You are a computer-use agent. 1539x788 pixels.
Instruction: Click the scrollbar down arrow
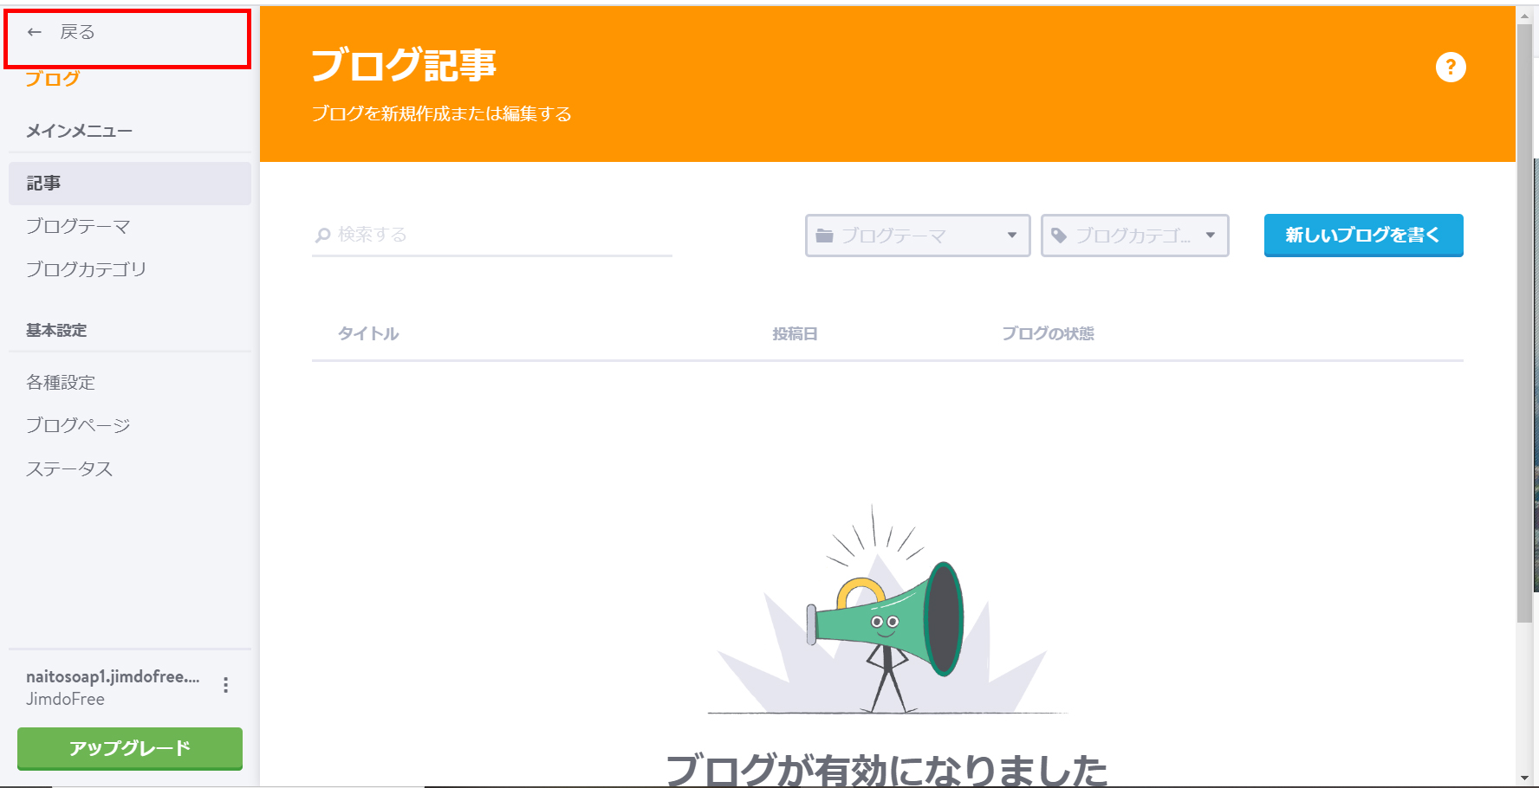coord(1524,778)
